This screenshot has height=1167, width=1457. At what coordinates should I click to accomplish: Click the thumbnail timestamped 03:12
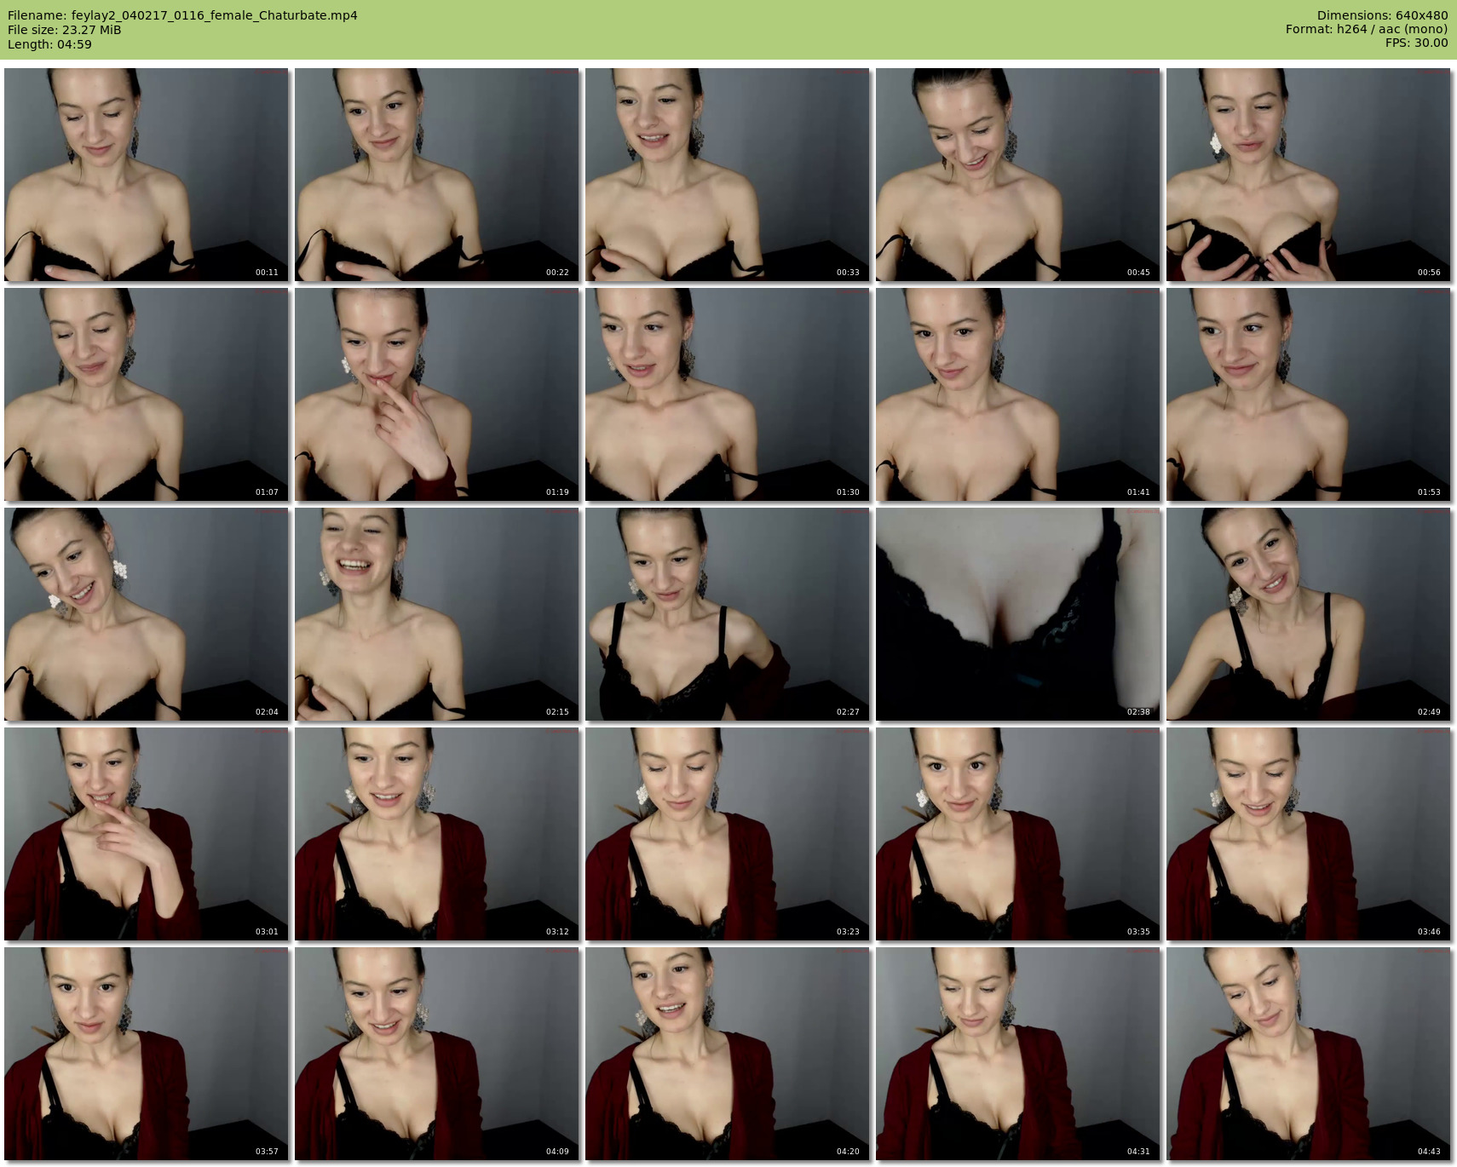pyautogui.click(x=437, y=834)
